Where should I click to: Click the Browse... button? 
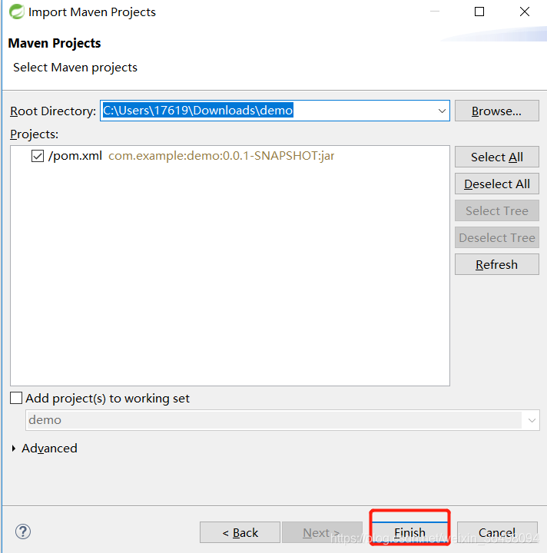496,111
